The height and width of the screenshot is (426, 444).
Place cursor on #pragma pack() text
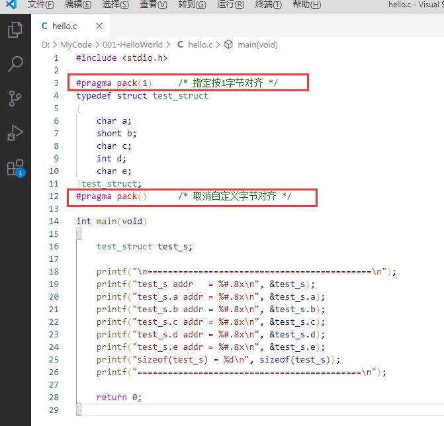112,196
